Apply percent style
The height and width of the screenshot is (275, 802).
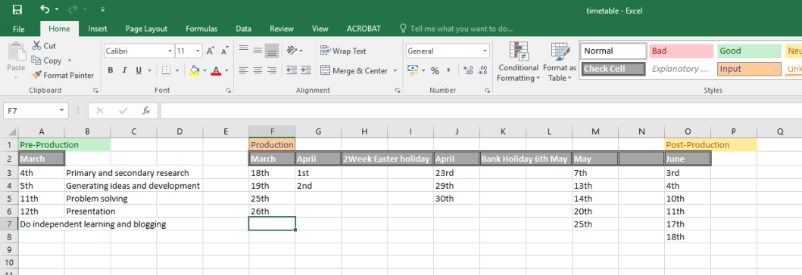tap(435, 70)
